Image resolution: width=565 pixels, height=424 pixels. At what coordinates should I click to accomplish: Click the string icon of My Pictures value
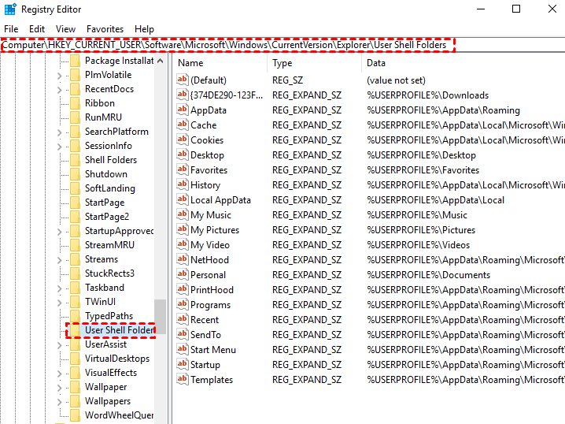(x=183, y=229)
